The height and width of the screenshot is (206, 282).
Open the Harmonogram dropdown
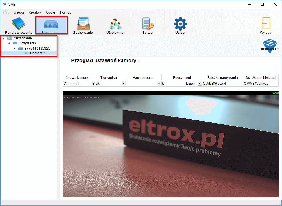point(159,83)
